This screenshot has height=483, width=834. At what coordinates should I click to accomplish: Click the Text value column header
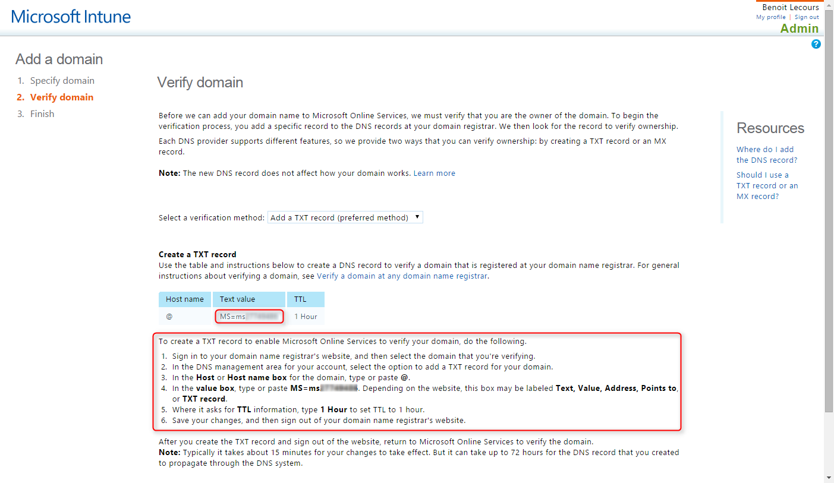249,299
